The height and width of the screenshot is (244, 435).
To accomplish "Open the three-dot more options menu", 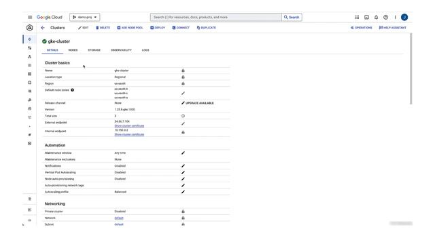I will 395,17.
